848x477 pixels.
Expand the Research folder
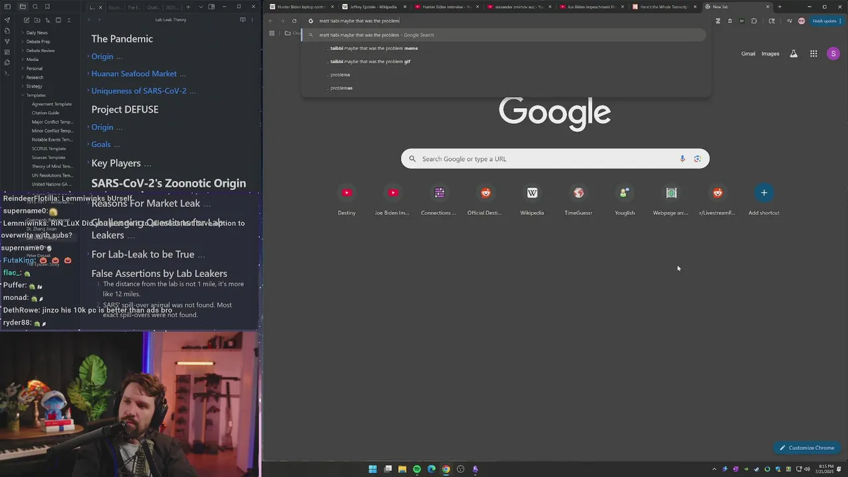[x=34, y=78]
